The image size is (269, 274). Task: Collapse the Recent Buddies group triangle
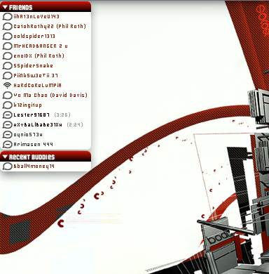tap(5, 157)
